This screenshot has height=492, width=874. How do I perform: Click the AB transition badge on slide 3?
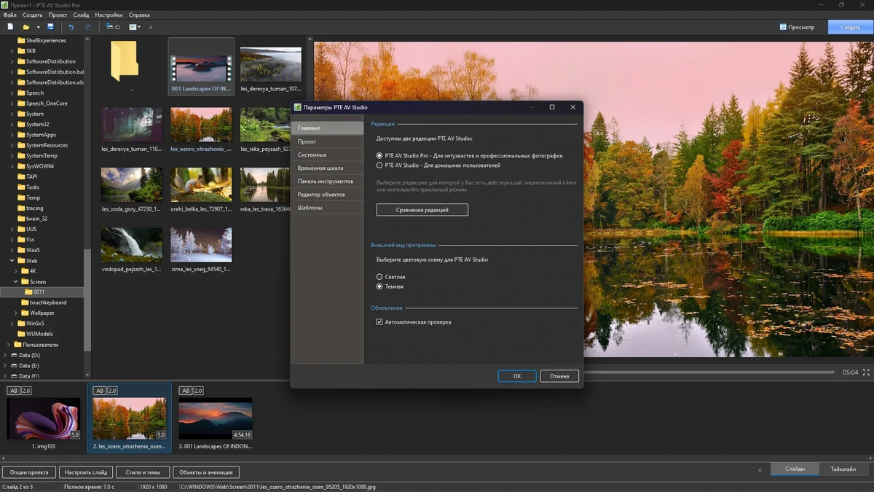(x=185, y=391)
